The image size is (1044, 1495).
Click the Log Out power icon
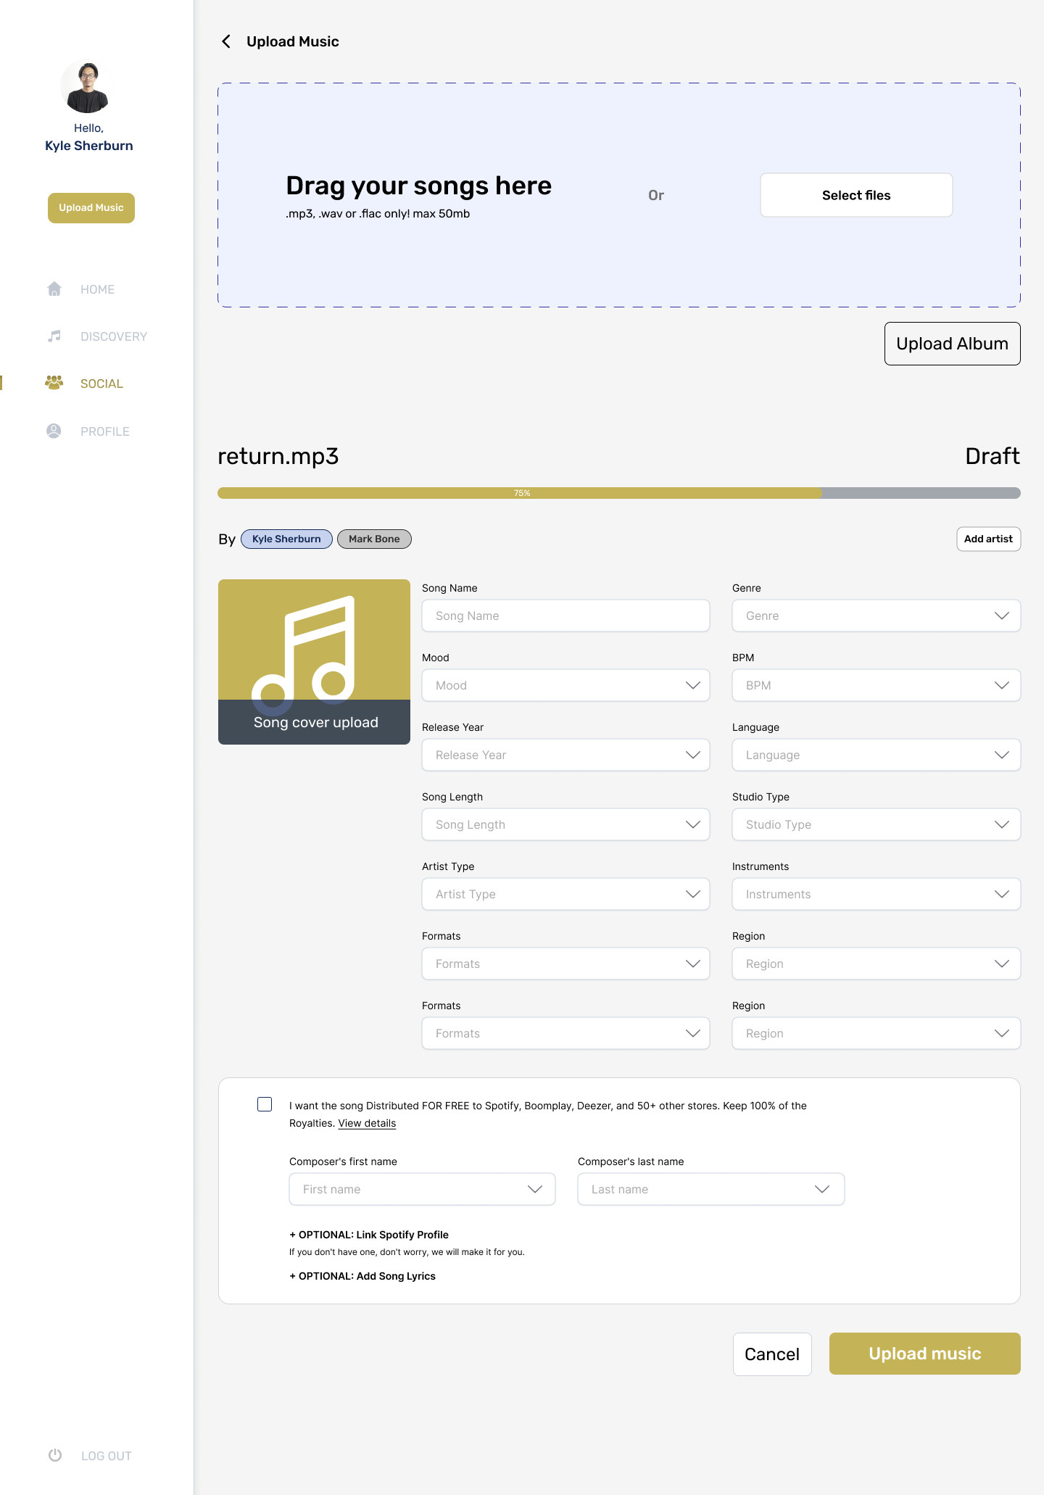point(55,1455)
